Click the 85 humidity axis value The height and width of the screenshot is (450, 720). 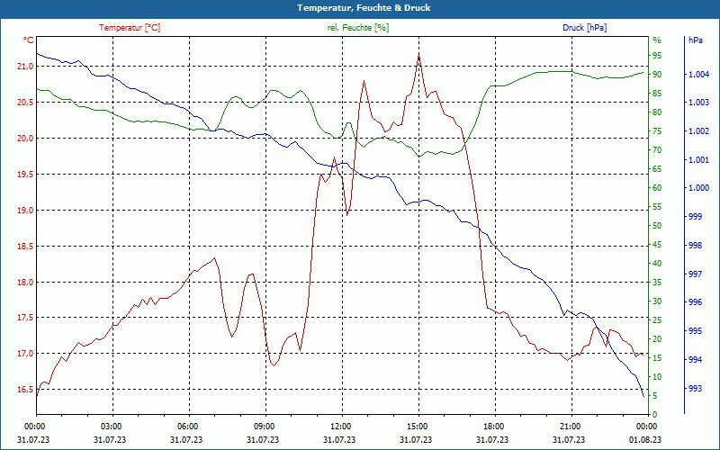pos(657,94)
